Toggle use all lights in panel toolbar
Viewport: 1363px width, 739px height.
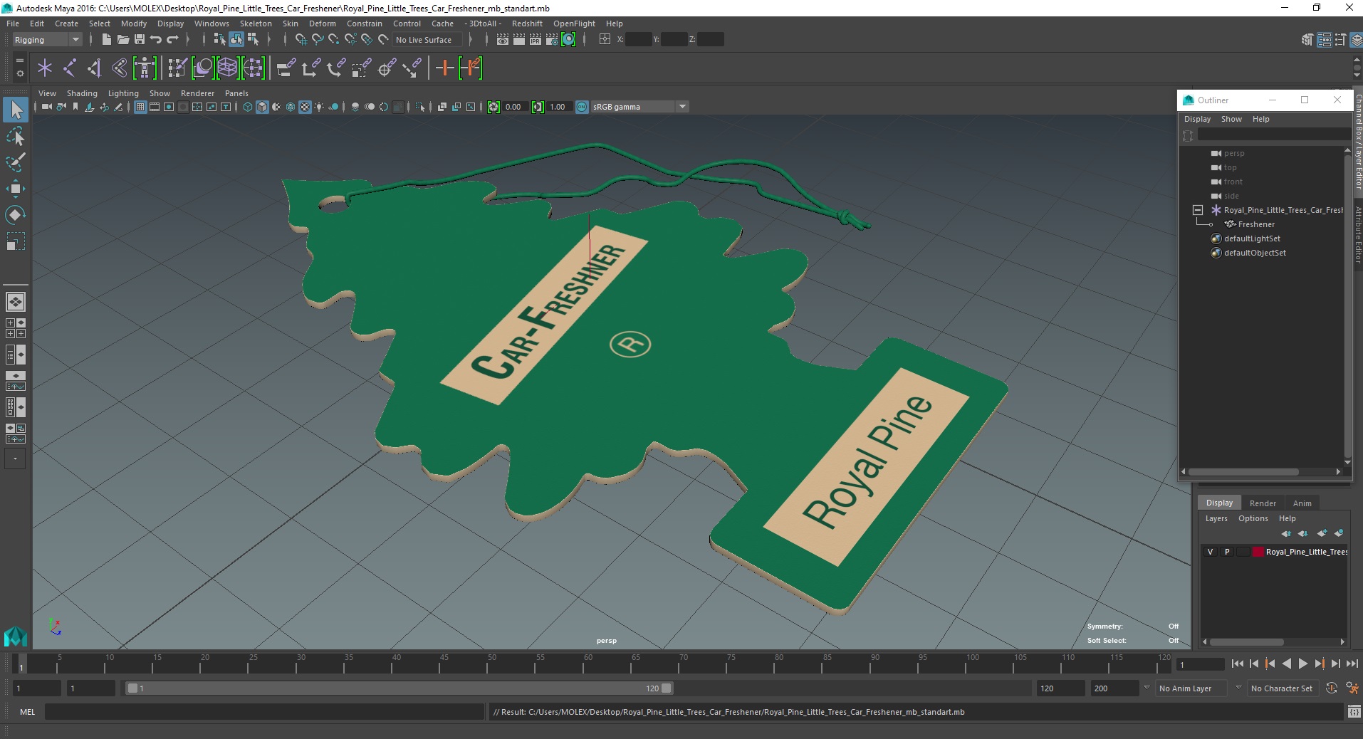[x=319, y=107]
